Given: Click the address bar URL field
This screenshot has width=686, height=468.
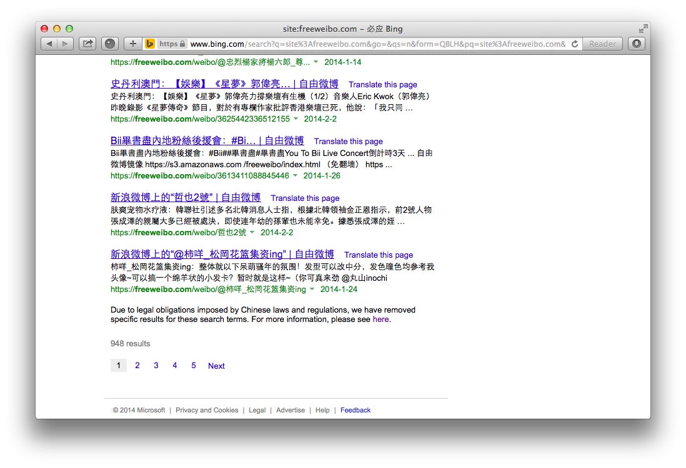Looking at the screenshot, I should (378, 44).
